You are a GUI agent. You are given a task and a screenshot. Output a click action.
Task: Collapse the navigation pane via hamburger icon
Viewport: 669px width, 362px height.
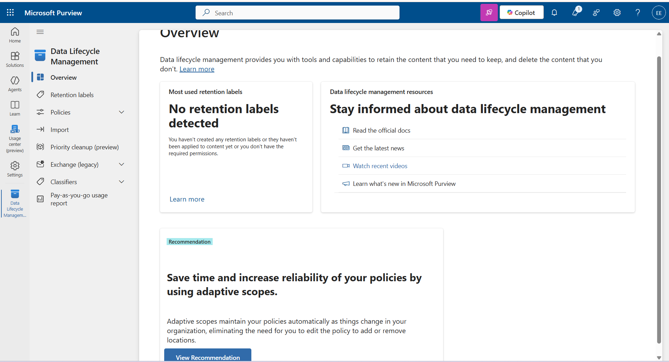point(40,32)
